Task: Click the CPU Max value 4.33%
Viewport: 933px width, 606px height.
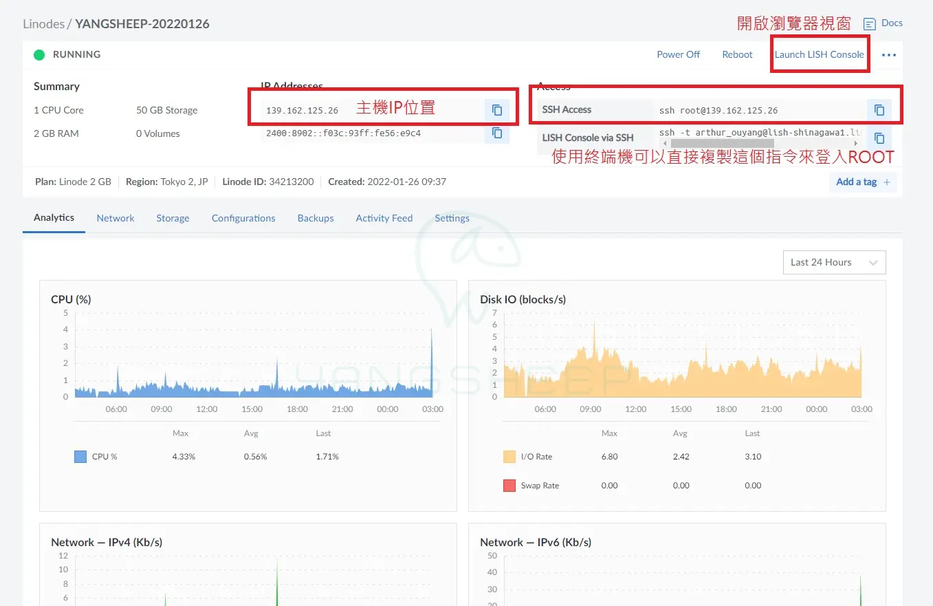Action: 184,457
